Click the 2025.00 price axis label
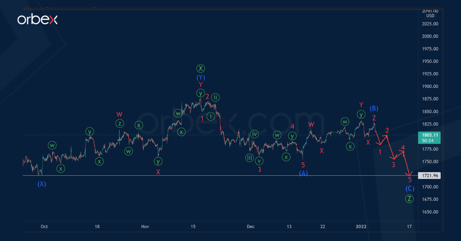 (x=430, y=24)
